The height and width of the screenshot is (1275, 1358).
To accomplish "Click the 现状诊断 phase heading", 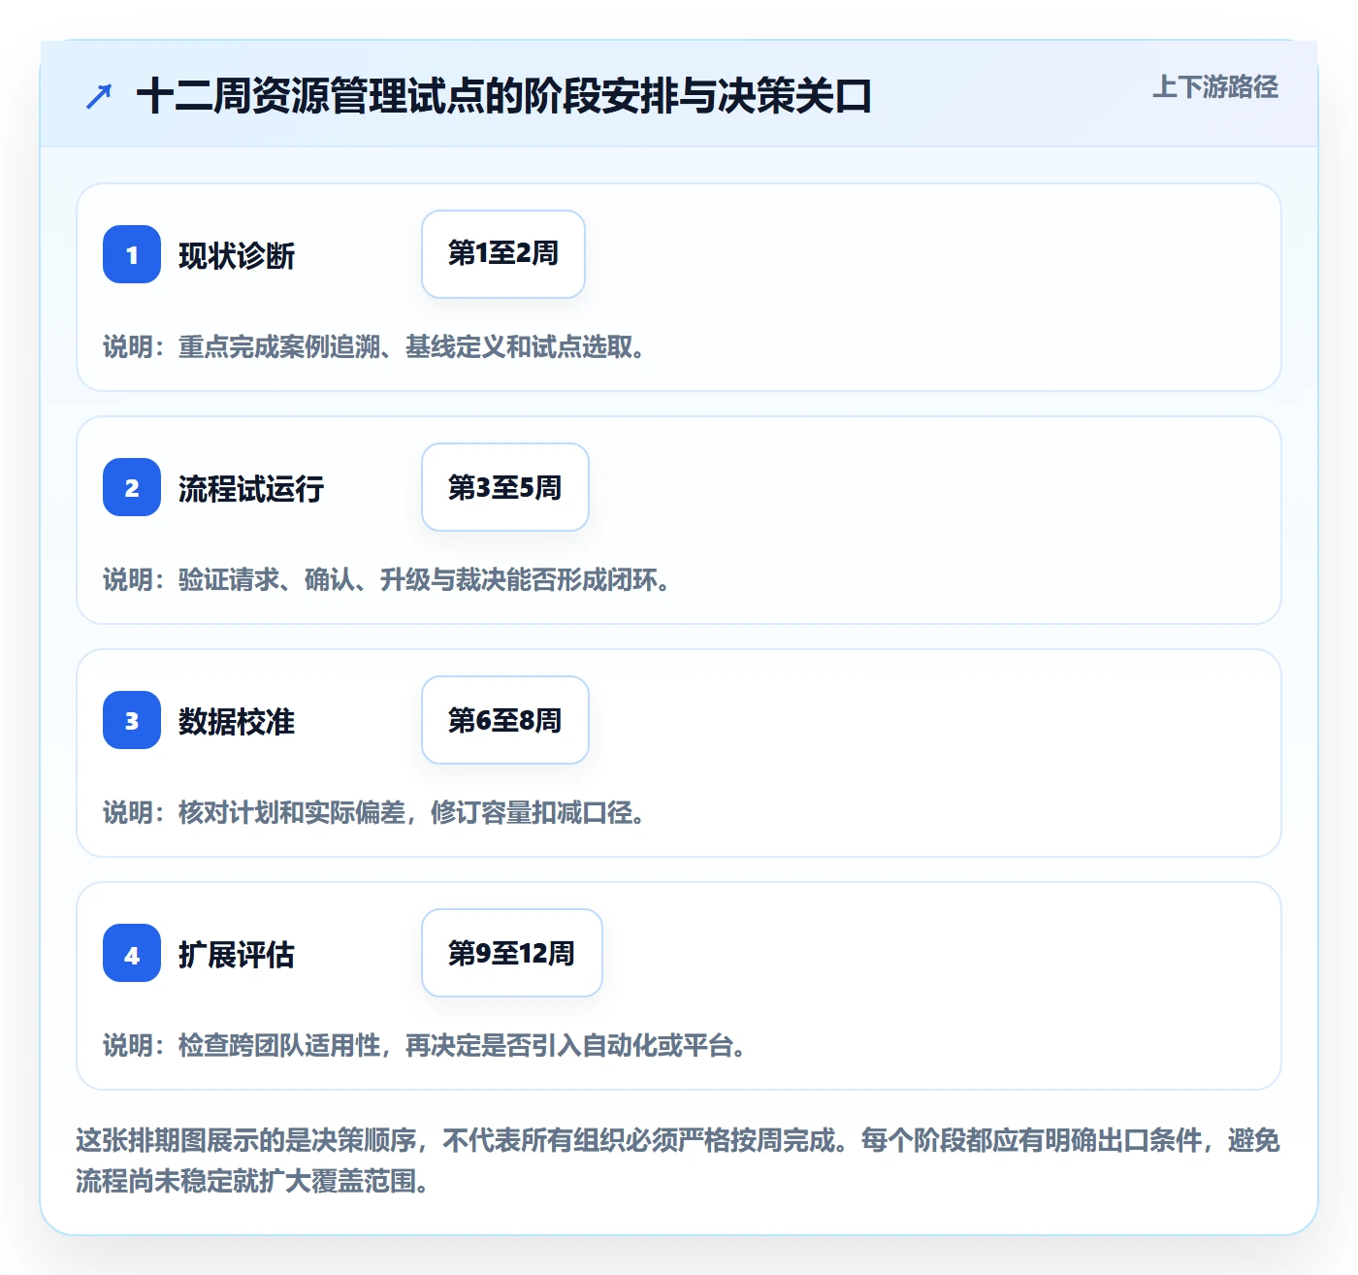I will pyautogui.click(x=237, y=256).
